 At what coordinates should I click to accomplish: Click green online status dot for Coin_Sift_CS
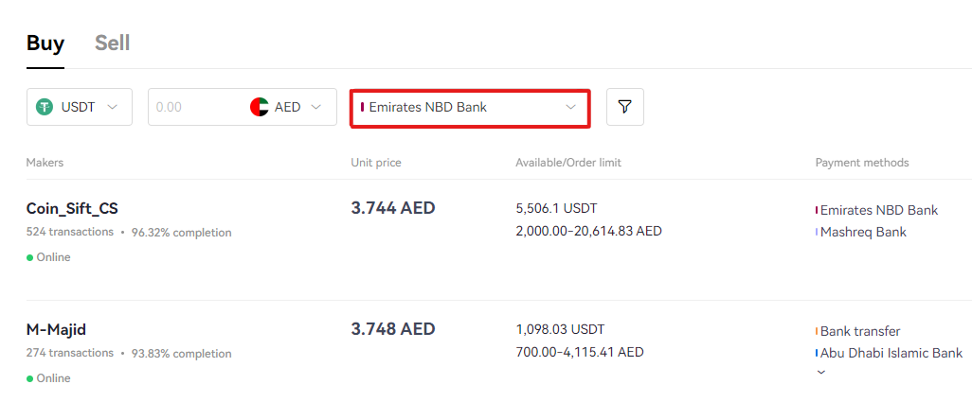[29, 257]
